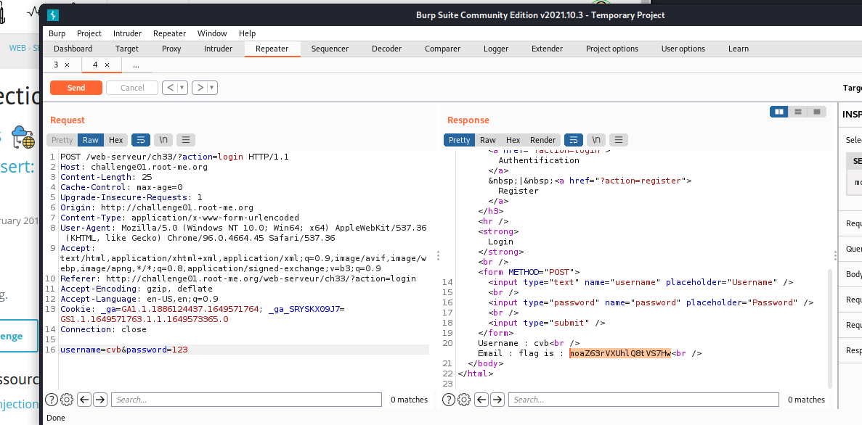Click the Response search input field
The height and width of the screenshot is (425, 862).
pyautogui.click(x=643, y=400)
